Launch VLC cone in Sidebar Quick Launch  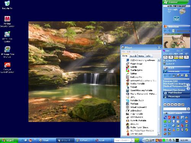[174, 130]
